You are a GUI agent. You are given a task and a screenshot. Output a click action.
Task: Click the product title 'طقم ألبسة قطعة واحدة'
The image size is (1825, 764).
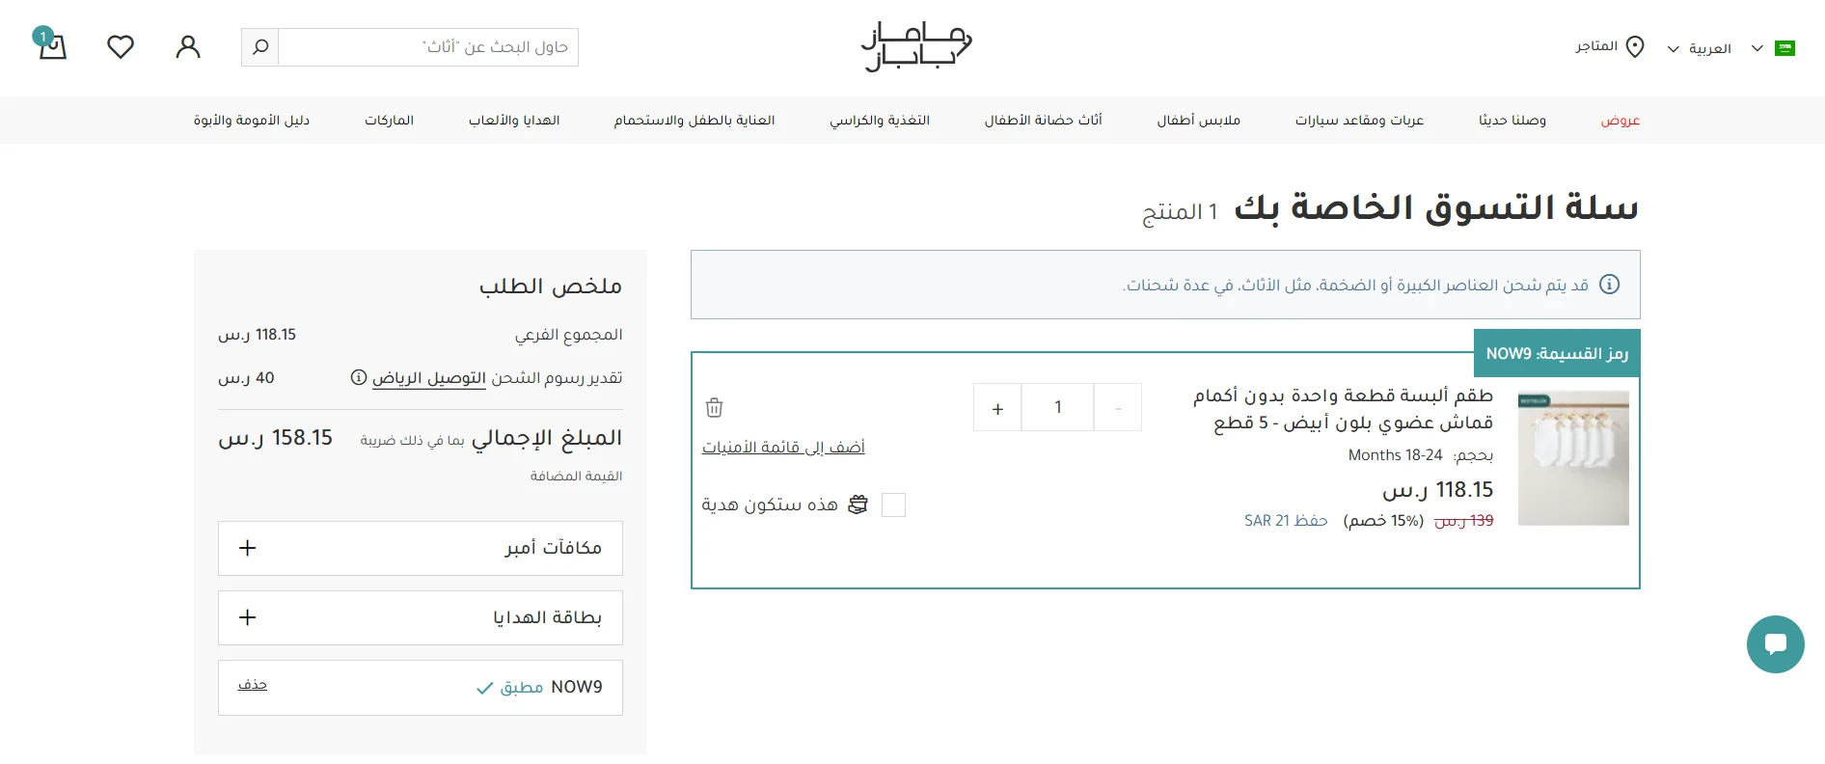click(1343, 409)
